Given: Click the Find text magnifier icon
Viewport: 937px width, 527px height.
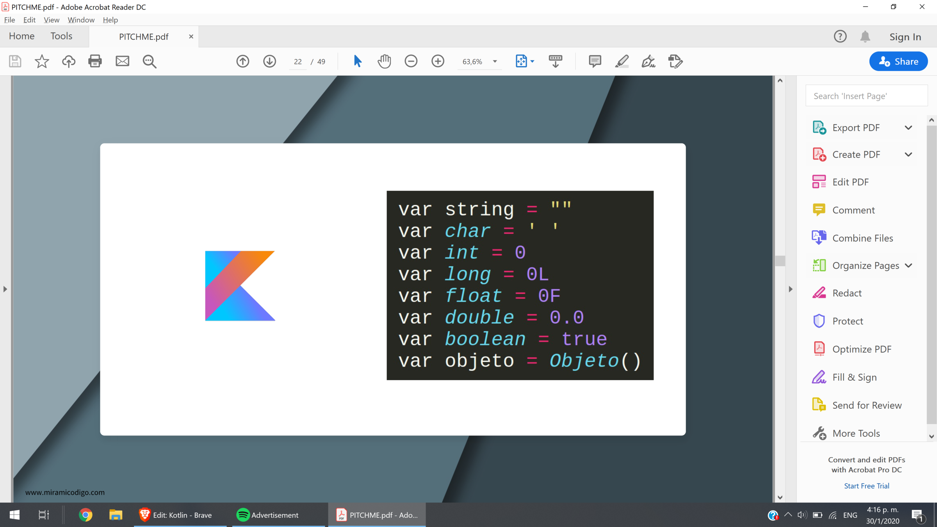Looking at the screenshot, I should click(149, 61).
